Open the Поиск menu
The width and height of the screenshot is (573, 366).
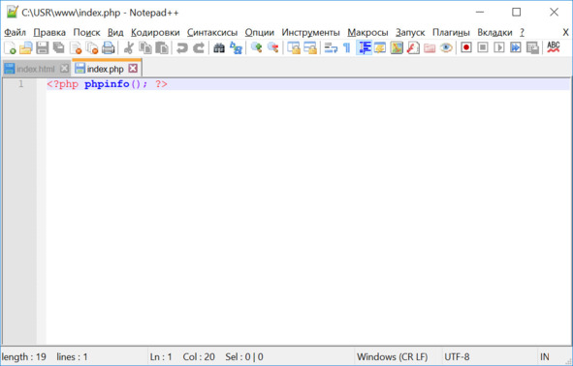[x=86, y=33]
